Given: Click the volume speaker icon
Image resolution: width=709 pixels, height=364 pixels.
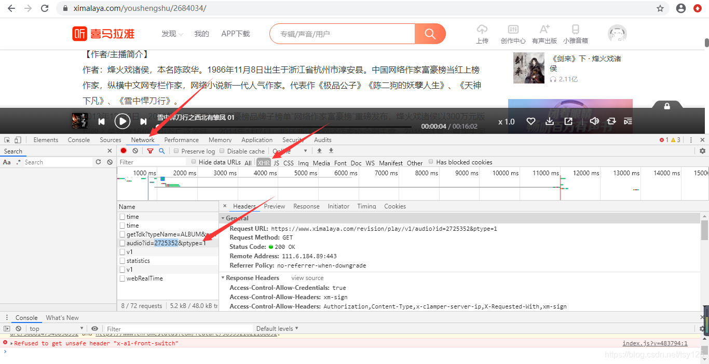Looking at the screenshot, I should coord(594,121).
